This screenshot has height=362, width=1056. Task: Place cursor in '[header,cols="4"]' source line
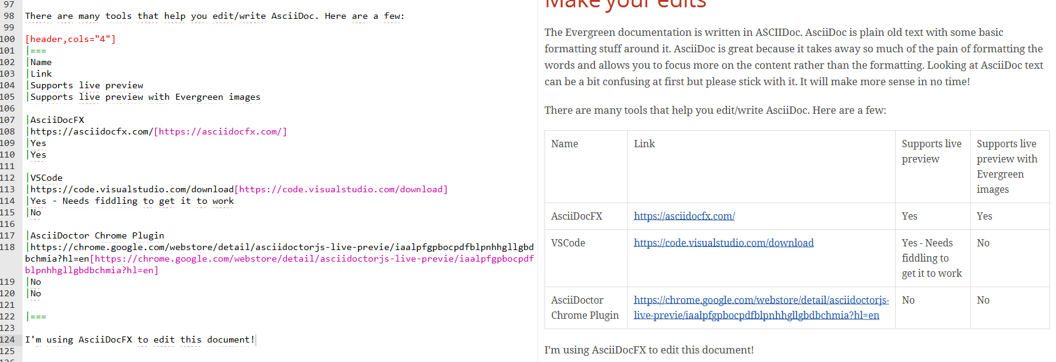click(x=70, y=39)
